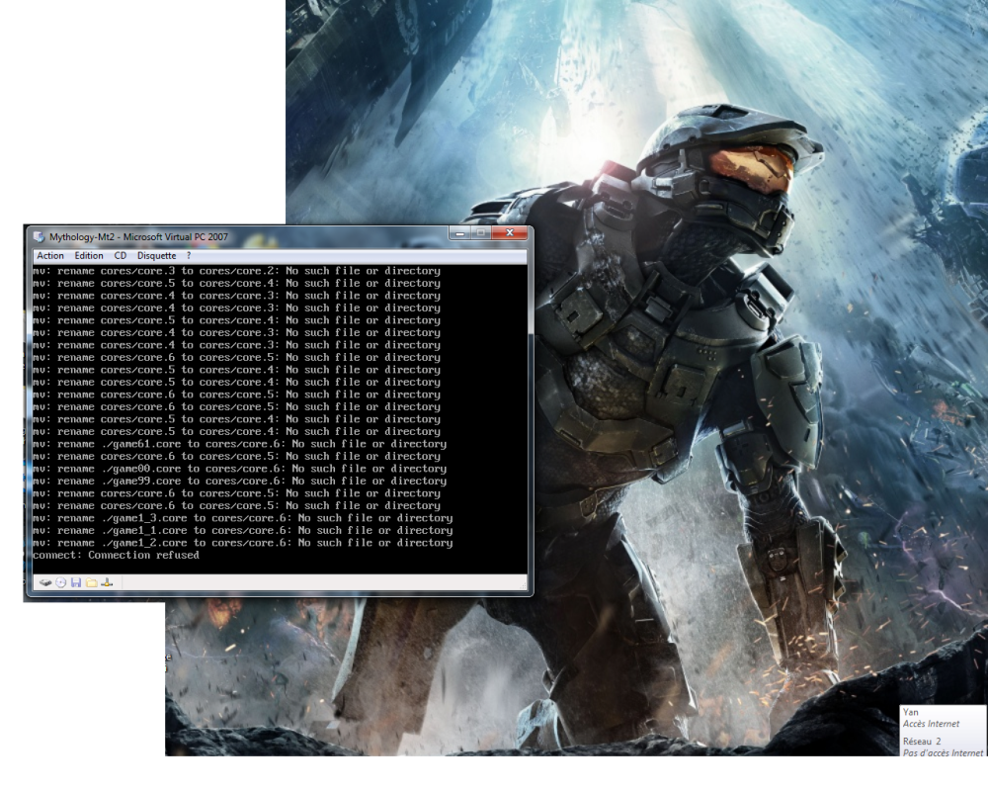The image size is (988, 791).
Task: Open the CD menu
Action: pos(121,255)
